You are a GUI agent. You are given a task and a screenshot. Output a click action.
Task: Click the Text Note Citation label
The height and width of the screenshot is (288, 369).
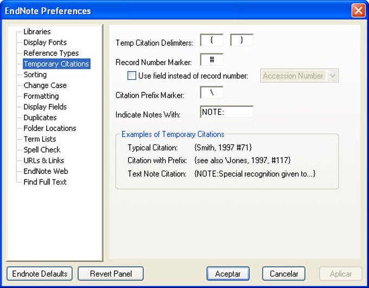coord(157,174)
